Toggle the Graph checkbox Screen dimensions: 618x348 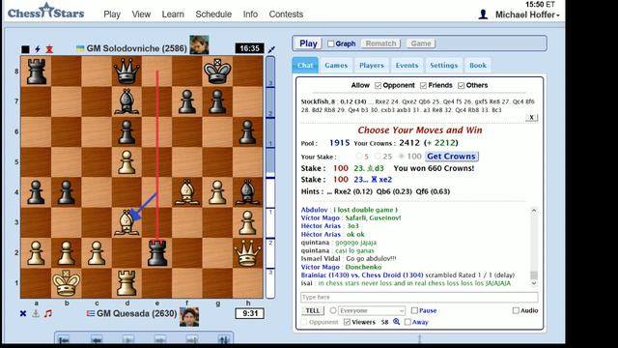coord(331,43)
